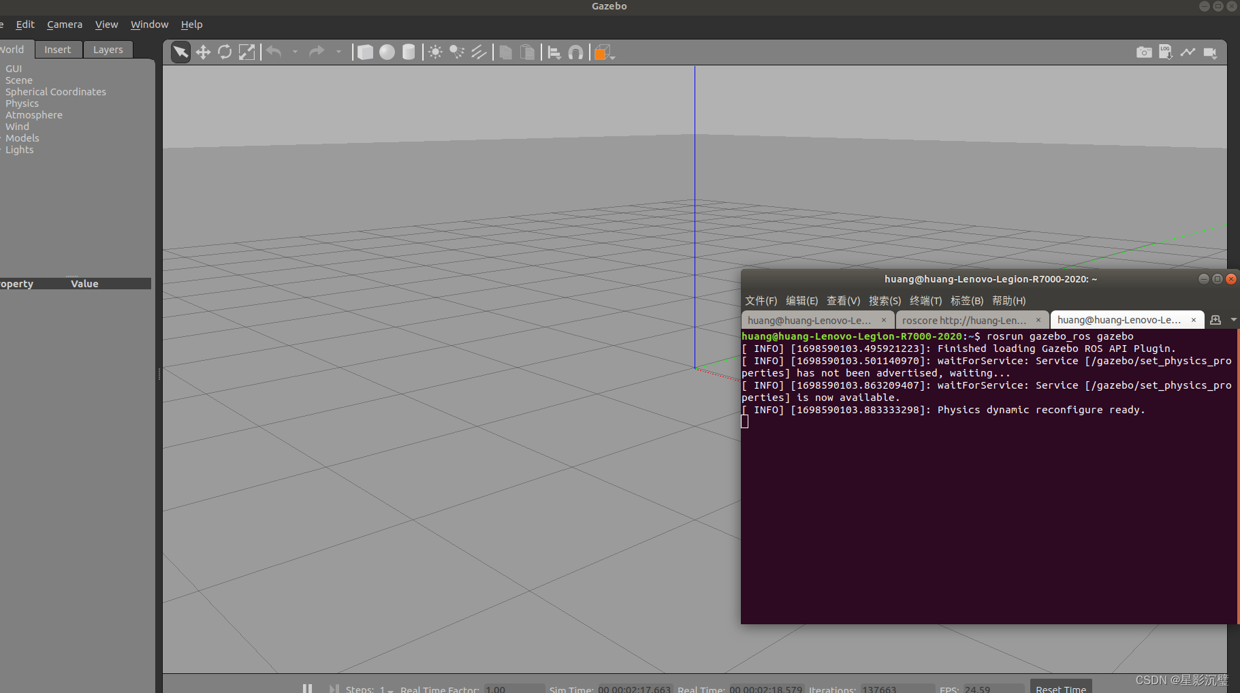Click new terminal tab icon

(1215, 320)
